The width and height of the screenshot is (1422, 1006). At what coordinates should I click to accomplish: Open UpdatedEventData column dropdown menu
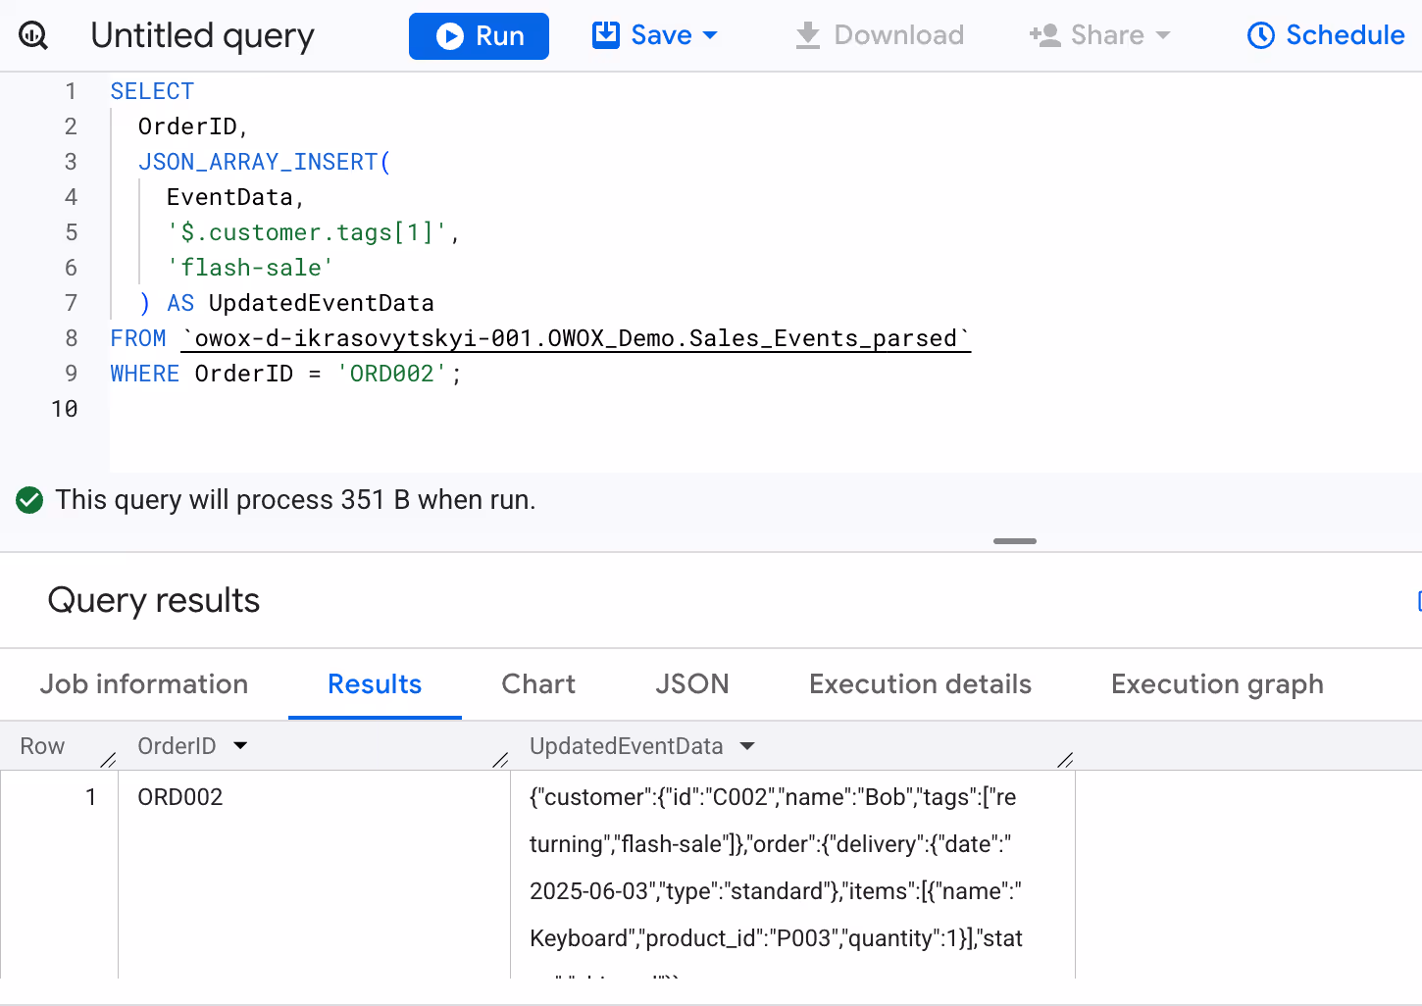(747, 746)
